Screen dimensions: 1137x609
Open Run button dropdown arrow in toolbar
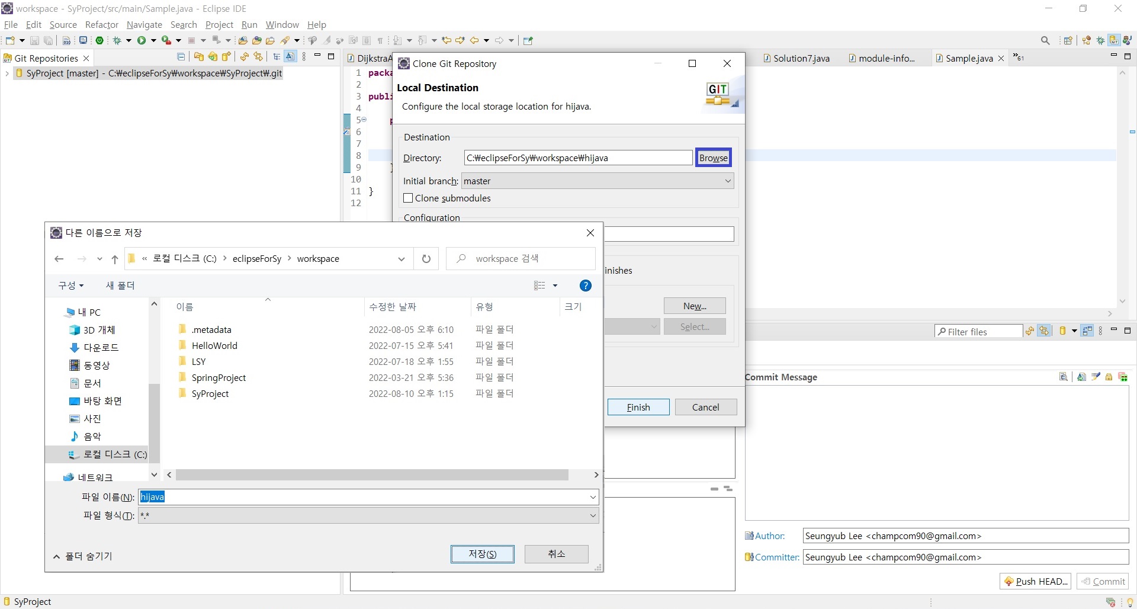point(153,40)
